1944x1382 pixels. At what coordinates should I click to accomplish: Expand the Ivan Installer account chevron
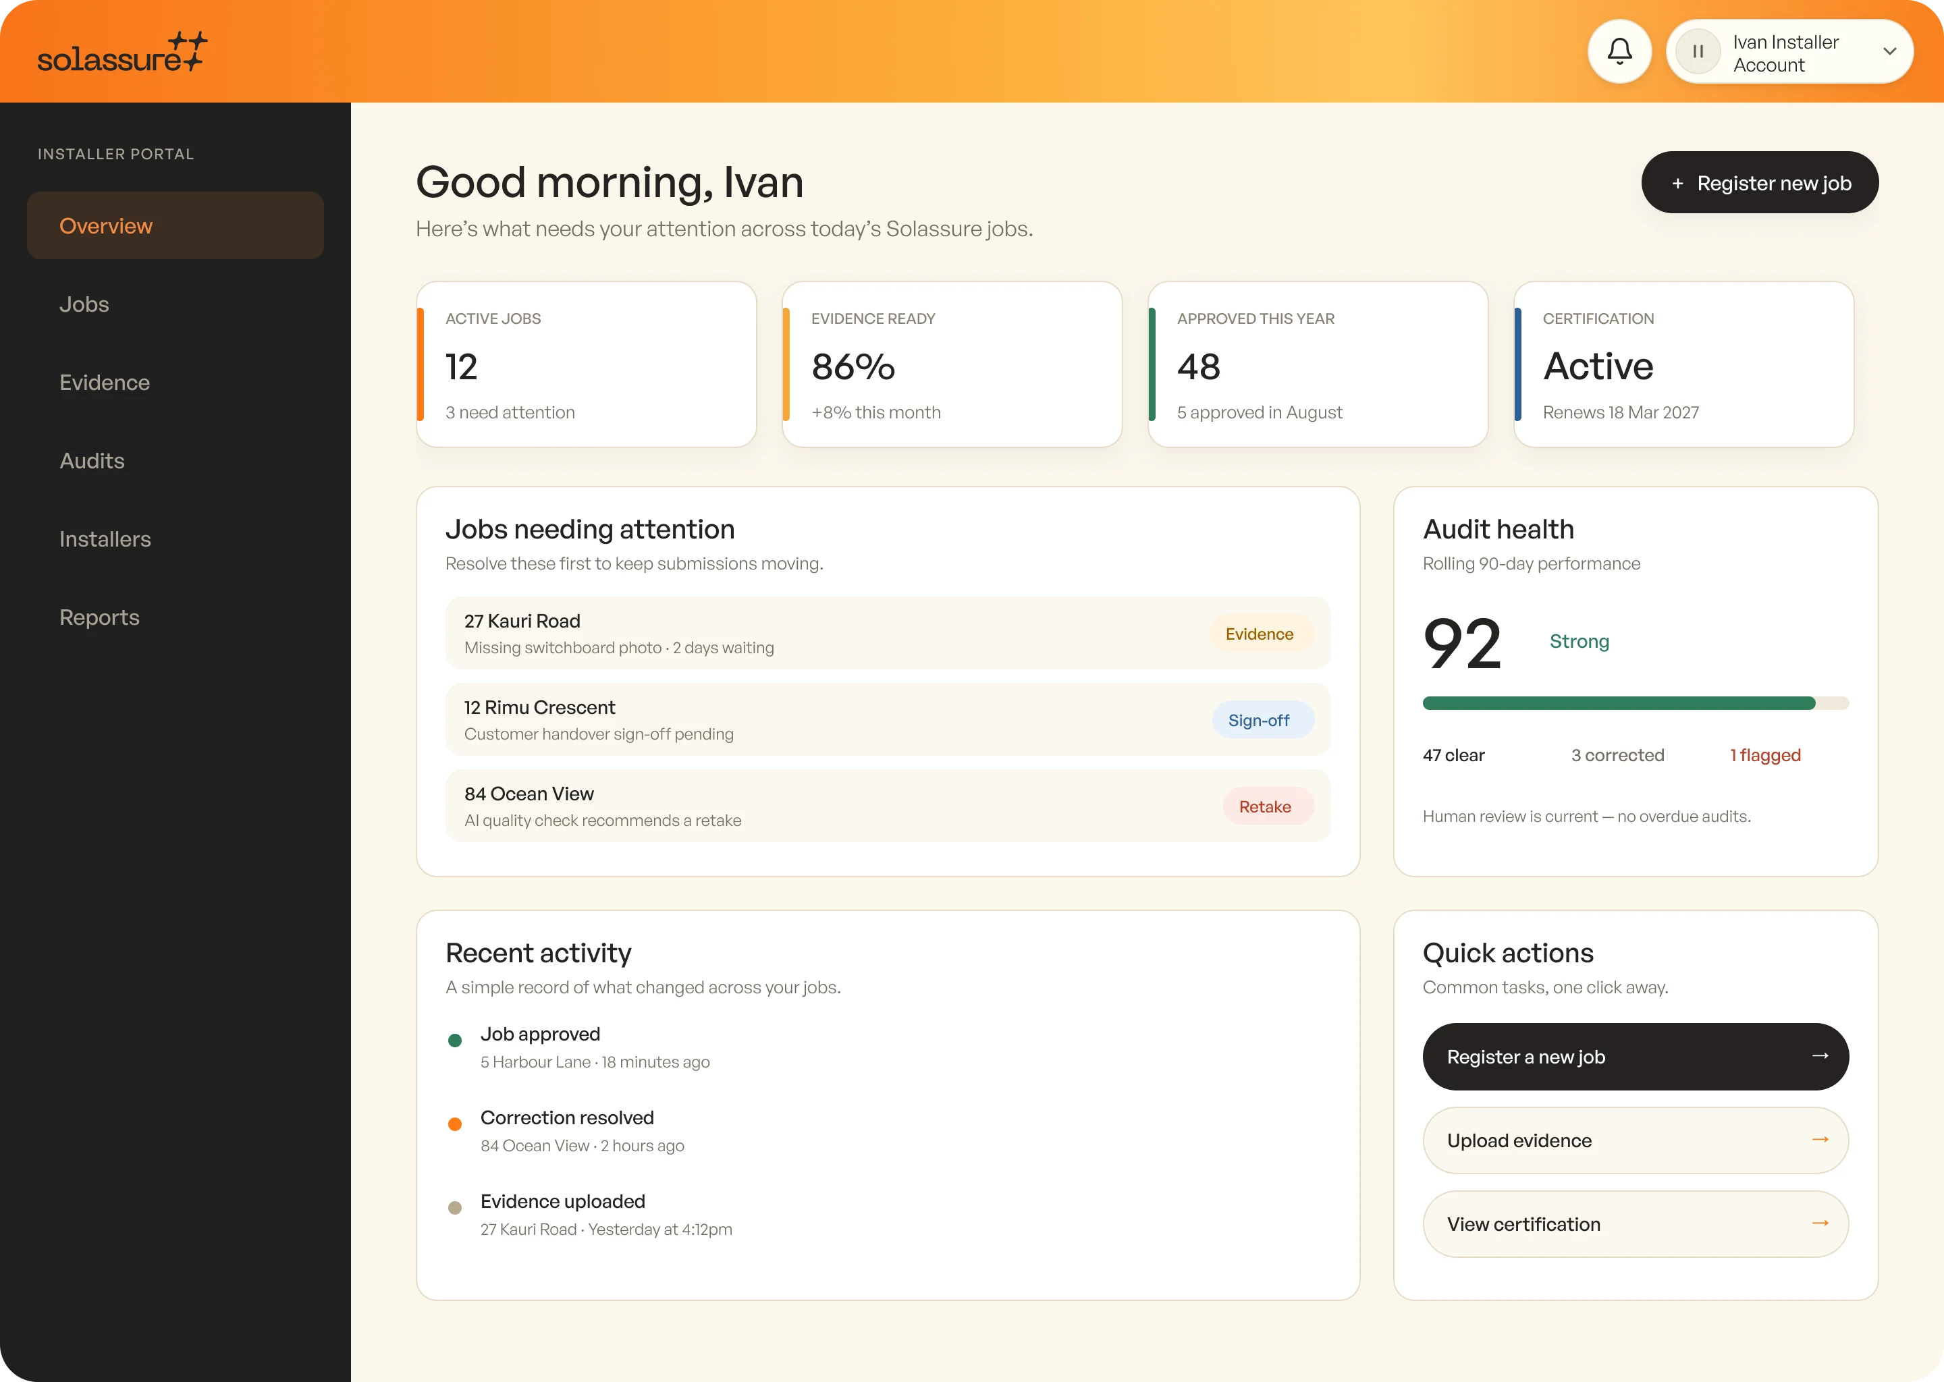[x=1889, y=51]
